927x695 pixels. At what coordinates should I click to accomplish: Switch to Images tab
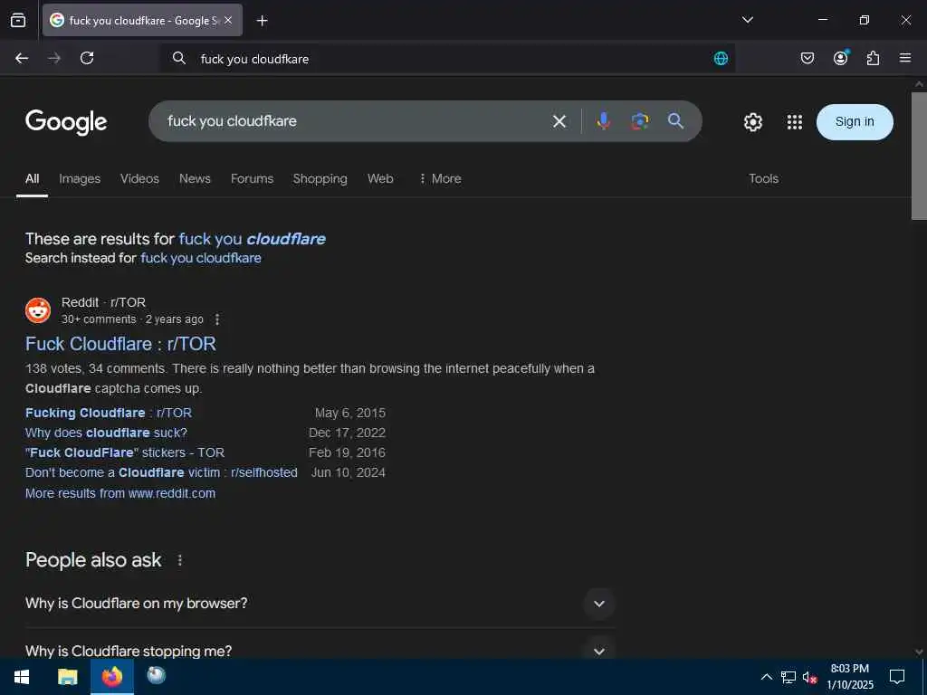point(80,178)
